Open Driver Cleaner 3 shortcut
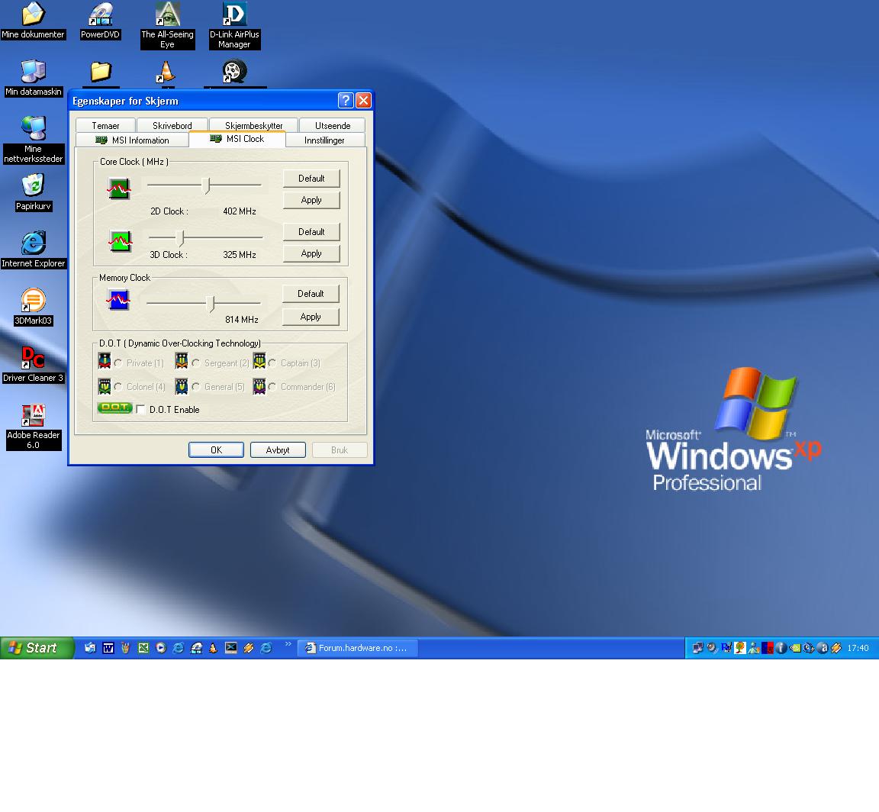 (33, 365)
